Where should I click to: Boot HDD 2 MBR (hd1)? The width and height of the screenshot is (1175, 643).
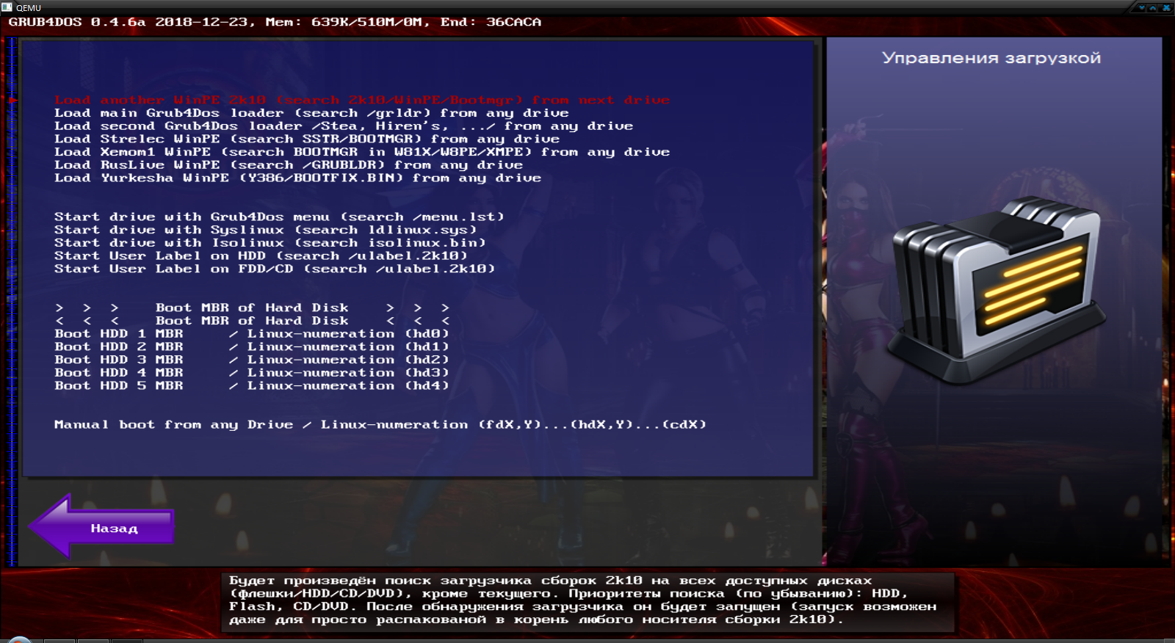tap(252, 346)
